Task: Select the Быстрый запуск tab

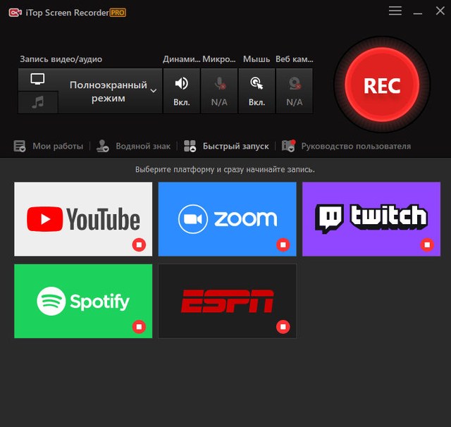Action: tap(227, 147)
